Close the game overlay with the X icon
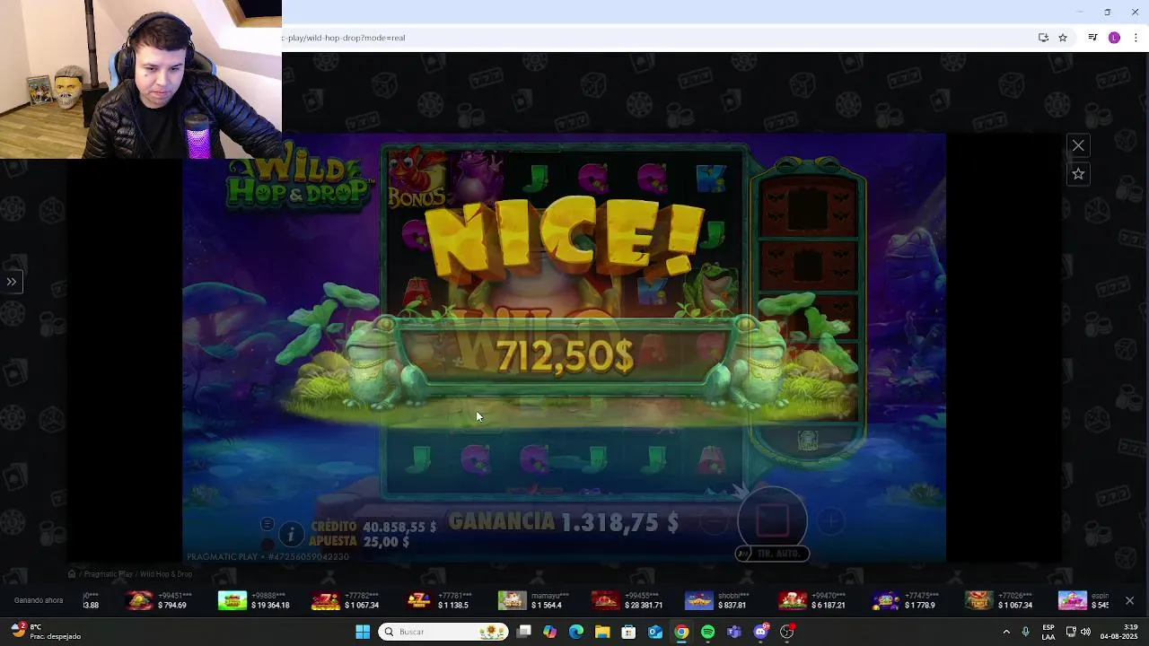The image size is (1149, 646). 1078,145
